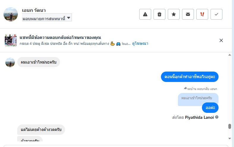This screenshot has height=147, width=234.
Task: Click the quoted reply bubble ผมเอาเข้าใหม่นะครับ
Action: [198, 98]
